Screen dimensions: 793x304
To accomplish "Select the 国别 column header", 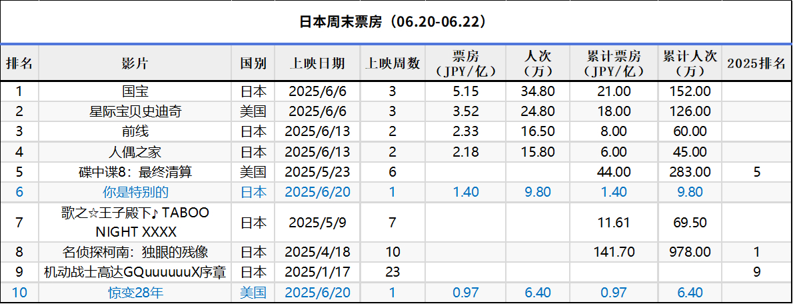I will pos(253,63).
